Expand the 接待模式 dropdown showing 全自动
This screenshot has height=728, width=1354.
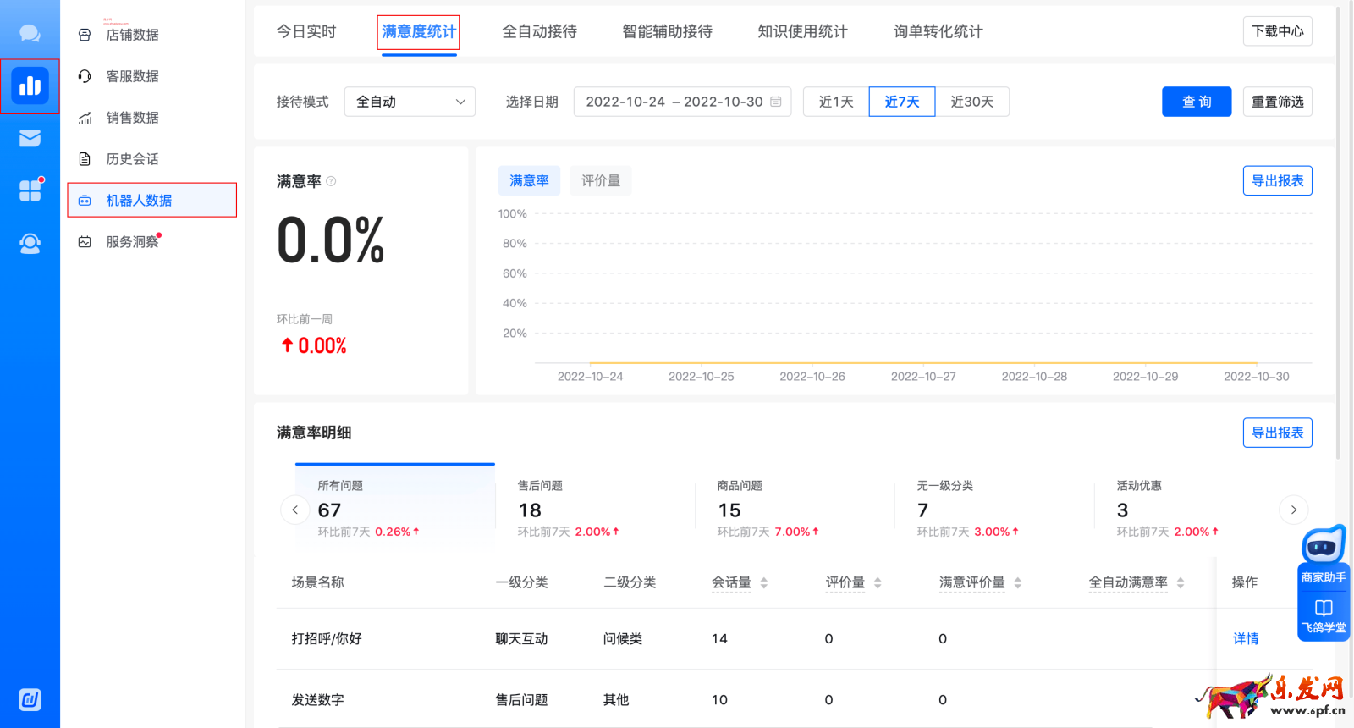click(x=410, y=102)
